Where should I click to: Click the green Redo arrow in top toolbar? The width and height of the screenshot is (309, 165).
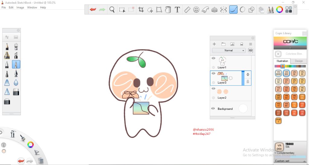(102, 9)
